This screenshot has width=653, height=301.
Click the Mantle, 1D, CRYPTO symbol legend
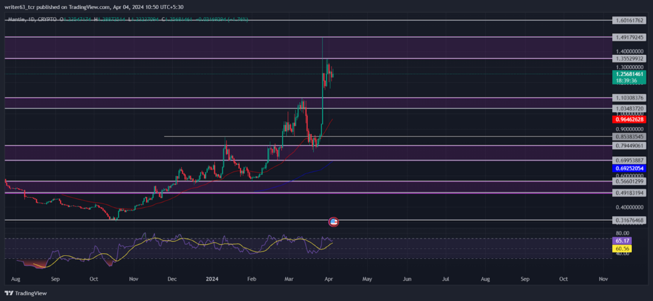coord(32,20)
